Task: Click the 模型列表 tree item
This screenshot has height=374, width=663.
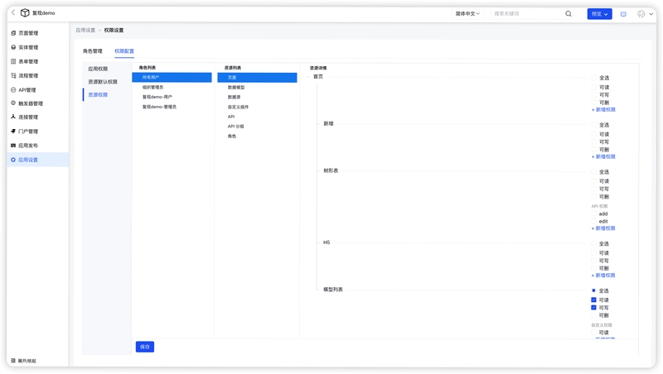Action: click(333, 290)
